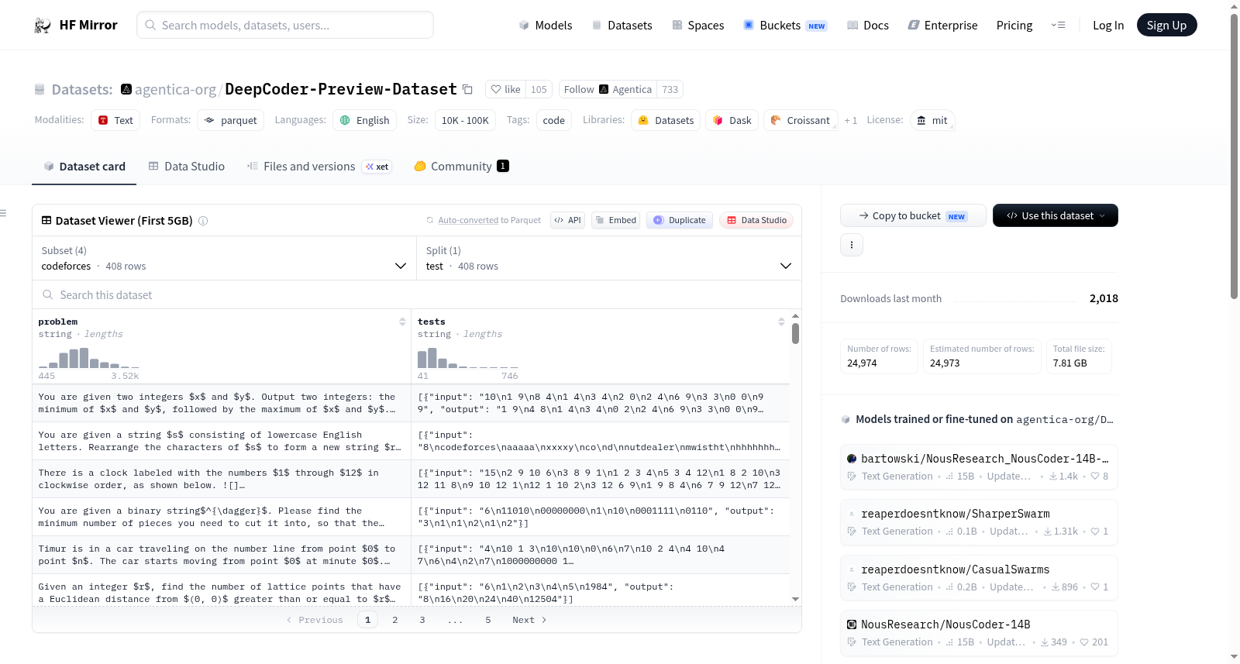This screenshot has width=1240, height=664.
Task: Click the Next page button
Action: pos(529,620)
